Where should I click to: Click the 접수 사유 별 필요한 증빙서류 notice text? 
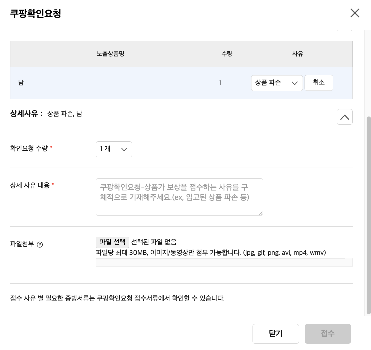(x=117, y=298)
